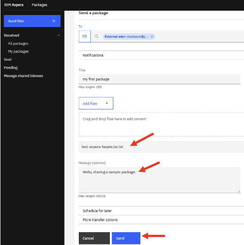
Task: Send the package
Action: 126,238
